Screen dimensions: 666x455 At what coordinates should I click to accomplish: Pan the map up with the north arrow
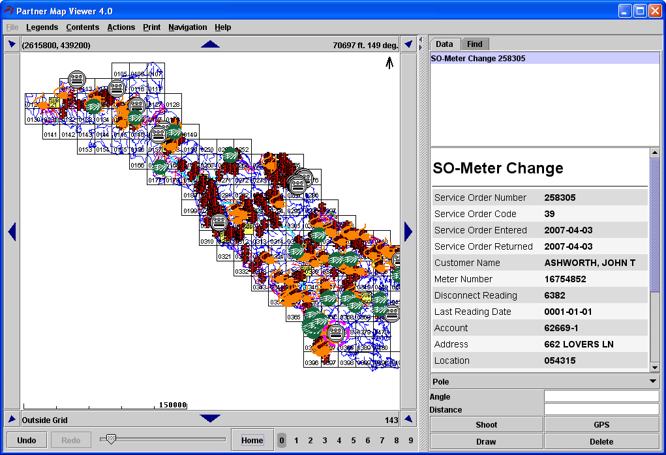click(x=210, y=44)
